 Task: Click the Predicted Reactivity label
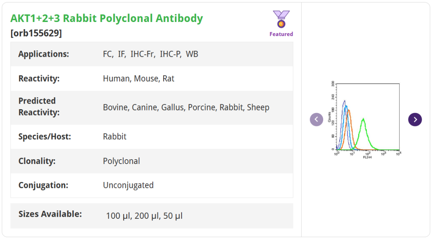pyautogui.click(x=39, y=106)
